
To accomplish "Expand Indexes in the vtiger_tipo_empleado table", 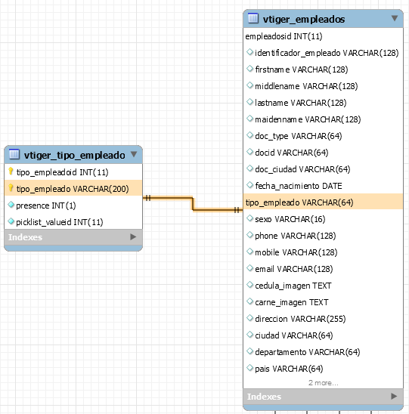I will (x=133, y=236).
